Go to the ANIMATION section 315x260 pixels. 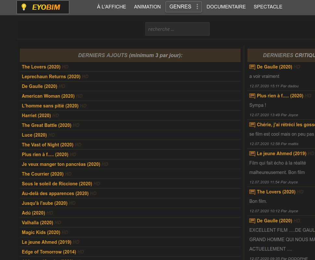[x=147, y=7]
